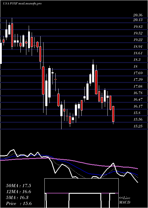148x208 pixels.
Task: Click the 15.25 price axis label
Action: click(138, 126)
